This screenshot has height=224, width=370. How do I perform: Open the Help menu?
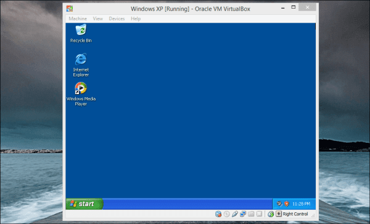coord(136,18)
